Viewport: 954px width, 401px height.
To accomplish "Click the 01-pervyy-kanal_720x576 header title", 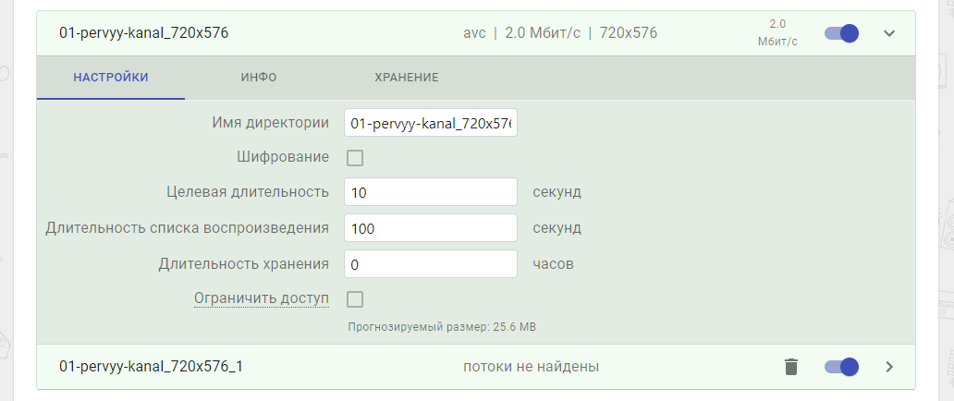I will tap(143, 33).
